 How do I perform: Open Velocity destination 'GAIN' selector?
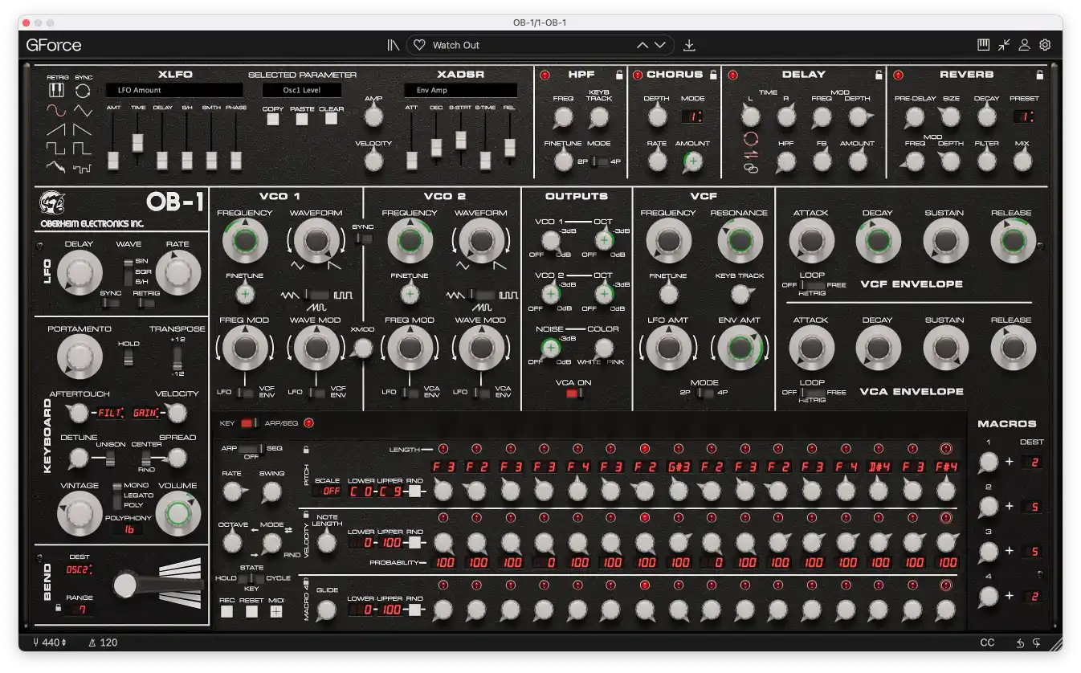pos(146,413)
